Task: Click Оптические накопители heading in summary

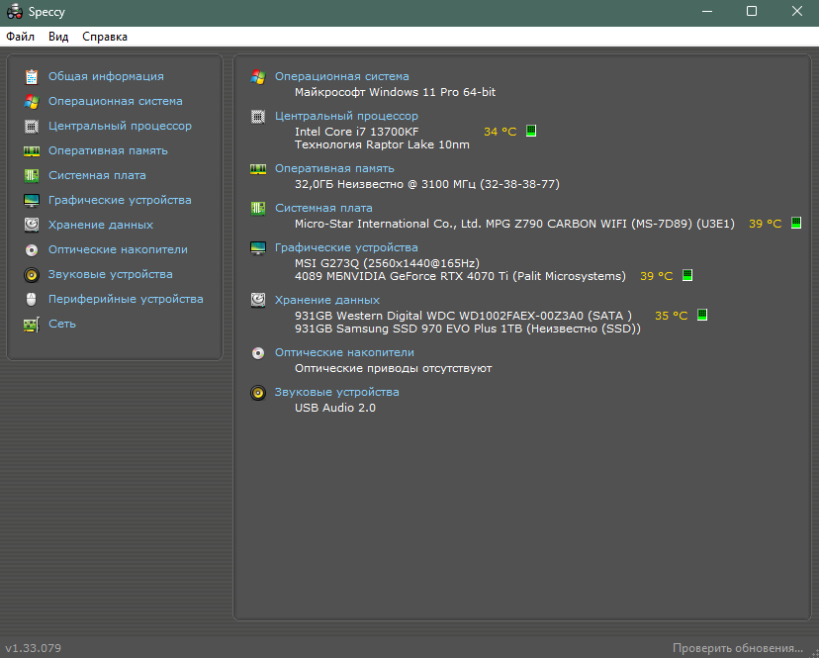Action: 345,353
